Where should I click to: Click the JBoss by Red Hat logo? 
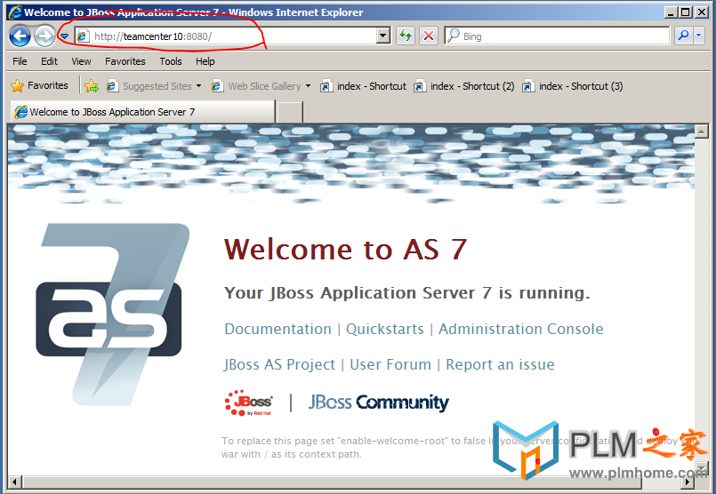click(x=248, y=402)
